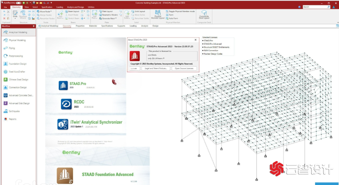Open Composite Deck Layout
339x185 pixels.
pyautogui.click(x=204, y=15)
